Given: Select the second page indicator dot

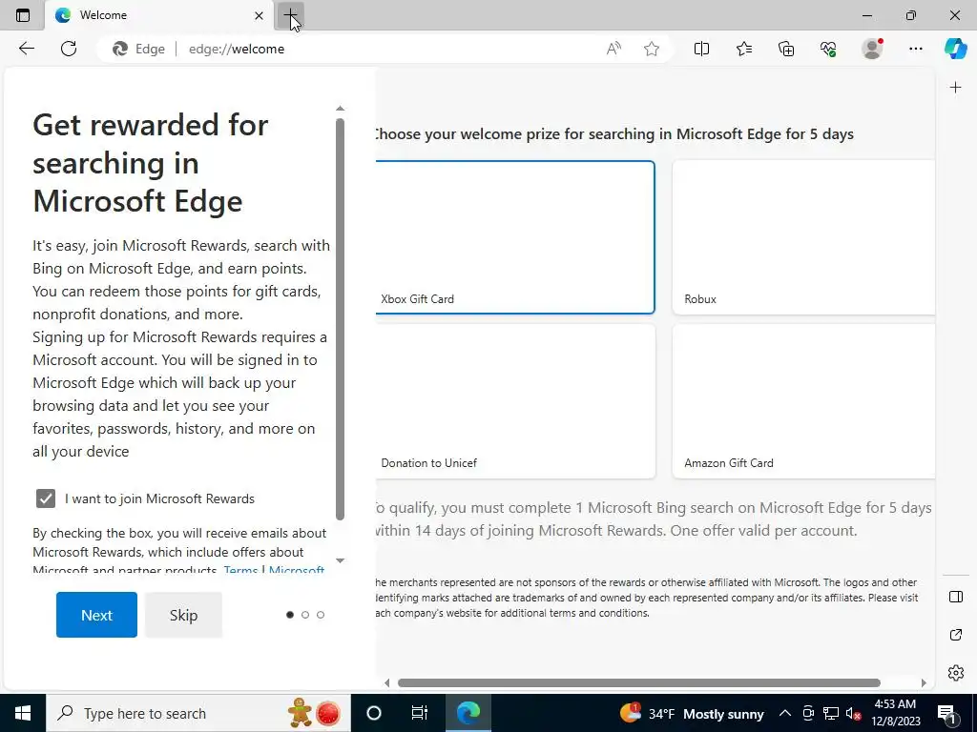Looking at the screenshot, I should pos(305,615).
